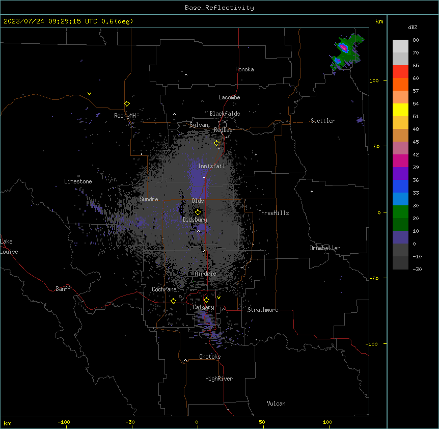Select the yellow 54-51 dBZ legend swatch

(x=400, y=110)
